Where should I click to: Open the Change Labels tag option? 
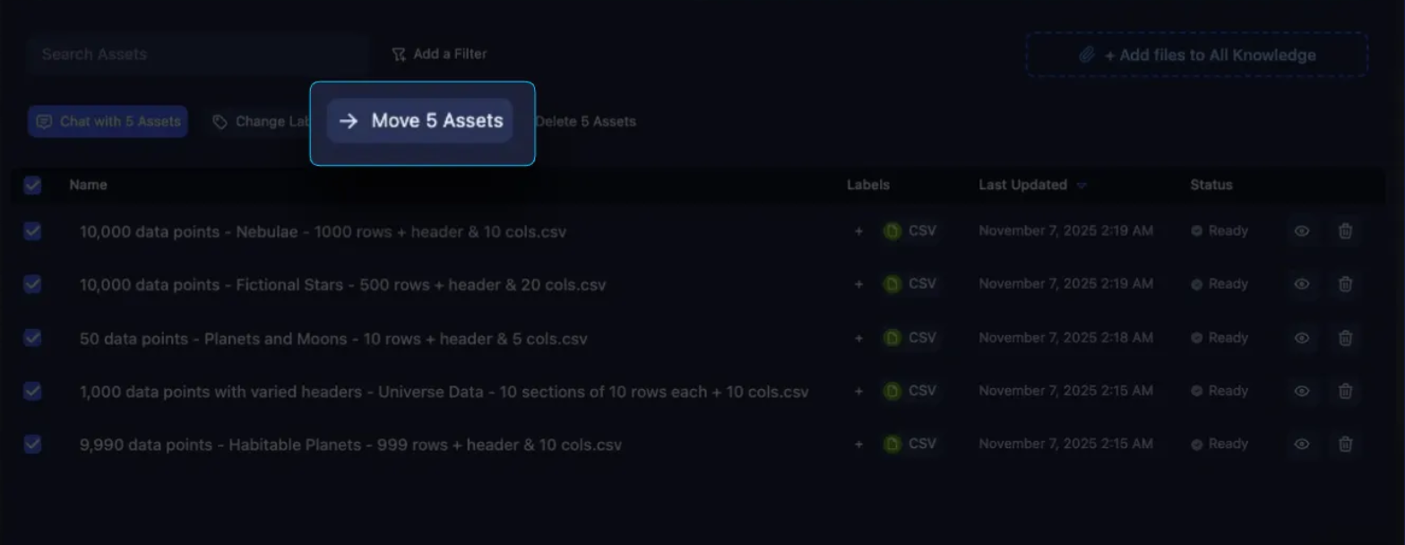(x=261, y=121)
